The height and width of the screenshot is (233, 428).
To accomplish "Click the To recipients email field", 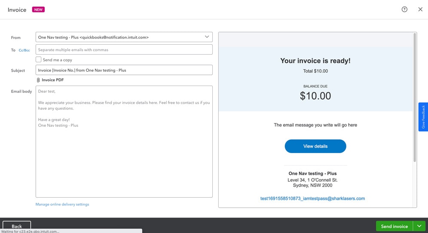I will [x=124, y=50].
